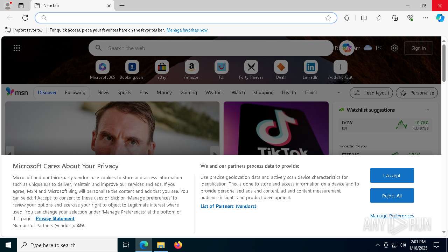The width and height of the screenshot is (448, 252).
Task: Open the News category
Action: (103, 92)
